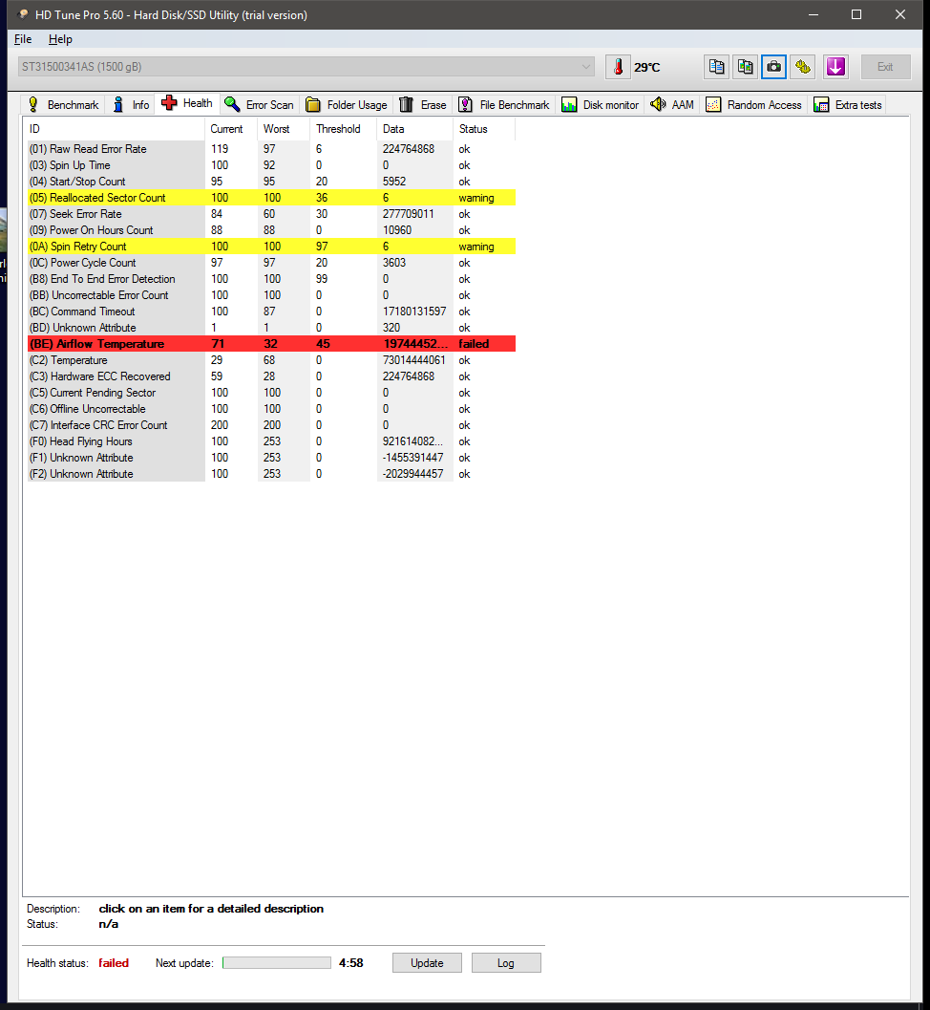Open the Erase tab

[x=422, y=105]
